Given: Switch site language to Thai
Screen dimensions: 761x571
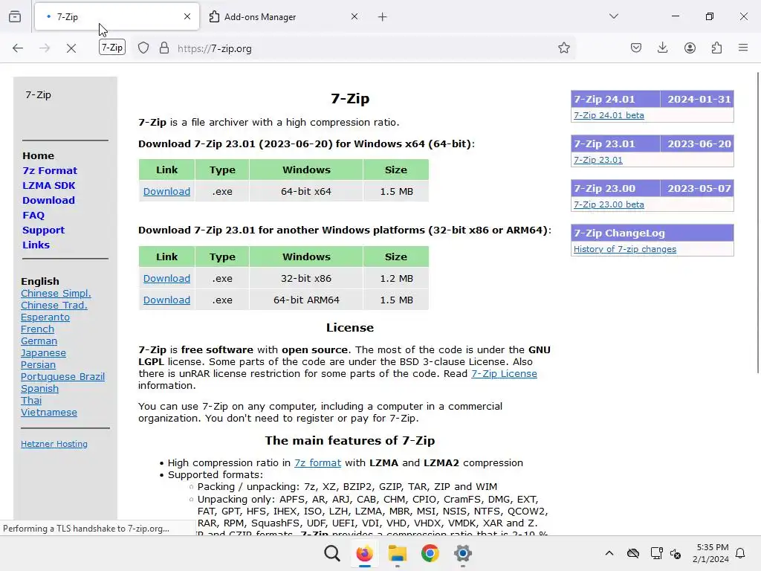Looking at the screenshot, I should pyautogui.click(x=31, y=401).
